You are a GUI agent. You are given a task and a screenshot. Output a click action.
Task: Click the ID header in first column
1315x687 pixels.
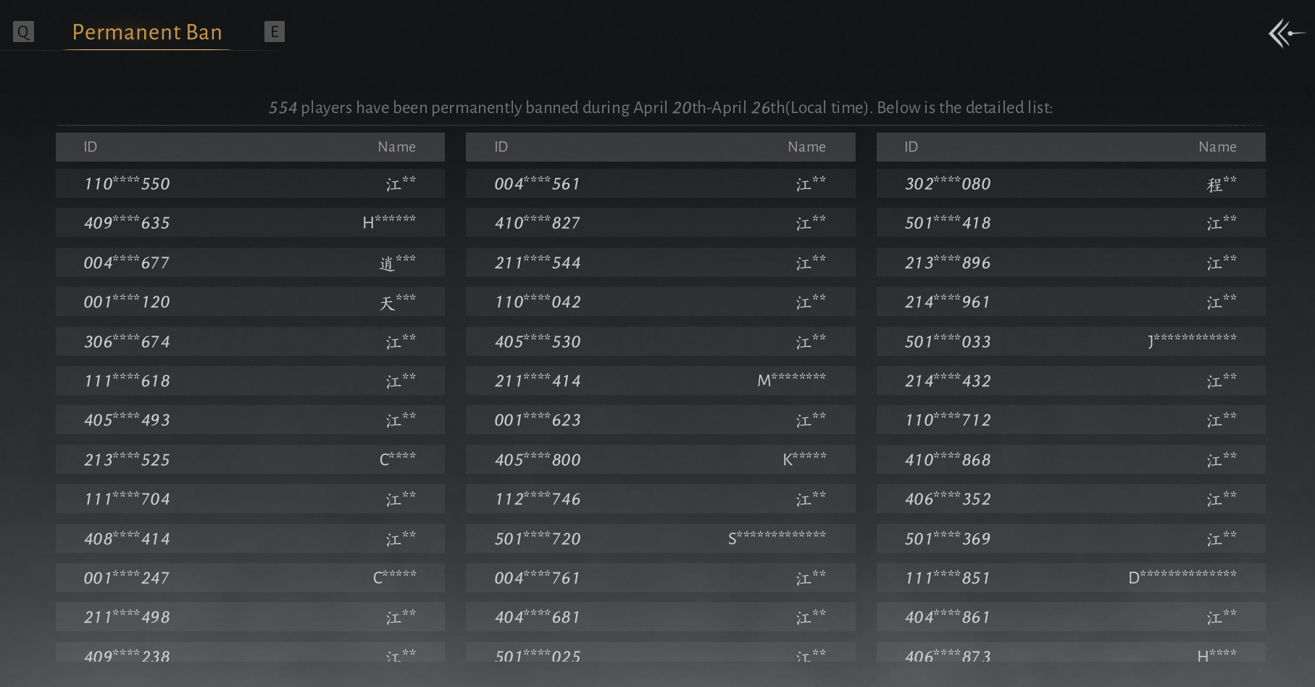[90, 147]
